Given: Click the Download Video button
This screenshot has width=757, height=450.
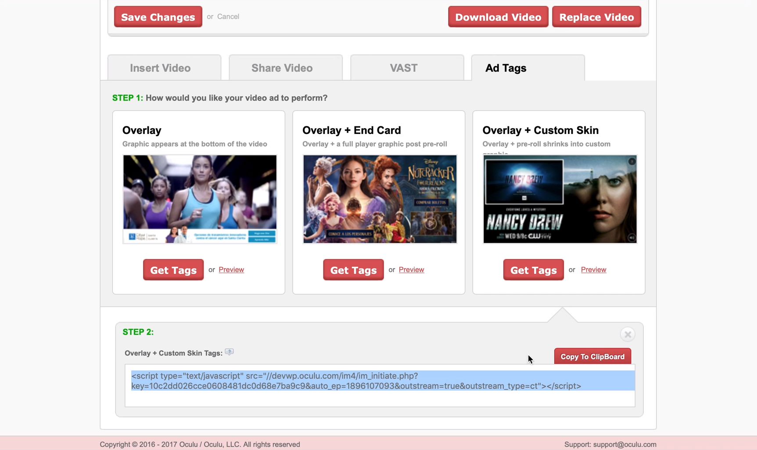Looking at the screenshot, I should (498, 17).
